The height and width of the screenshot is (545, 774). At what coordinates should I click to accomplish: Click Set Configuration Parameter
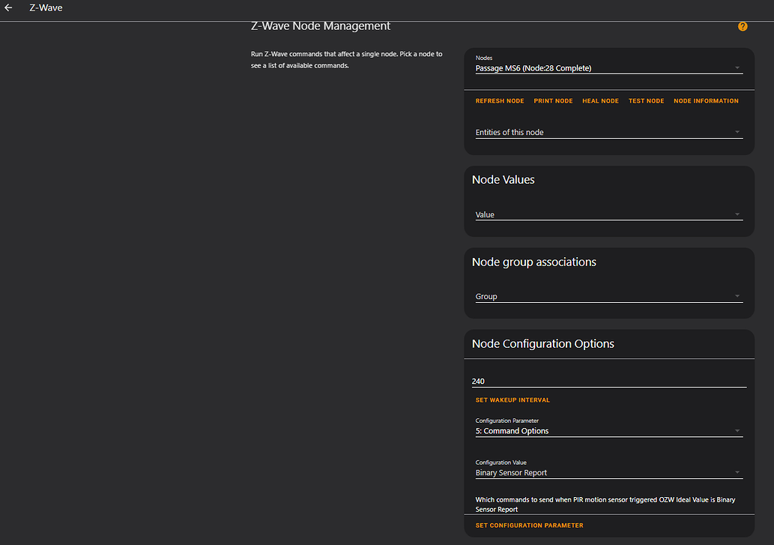(x=529, y=526)
